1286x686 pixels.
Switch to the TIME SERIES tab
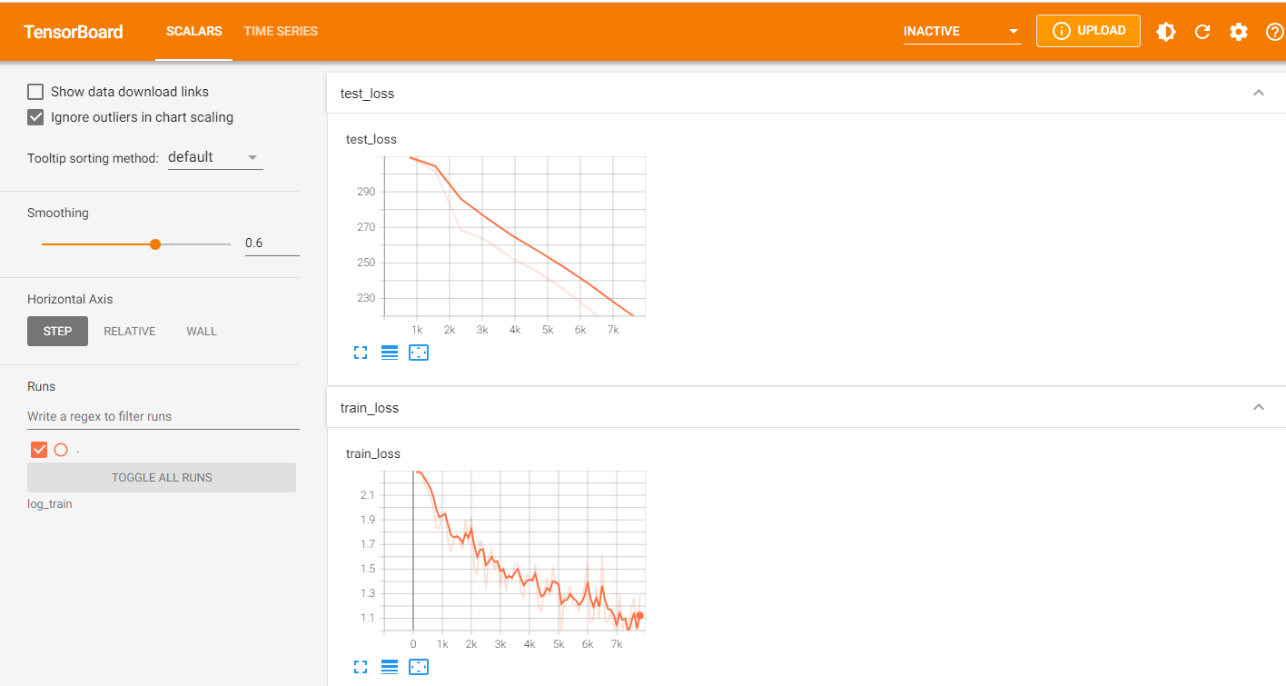(281, 31)
